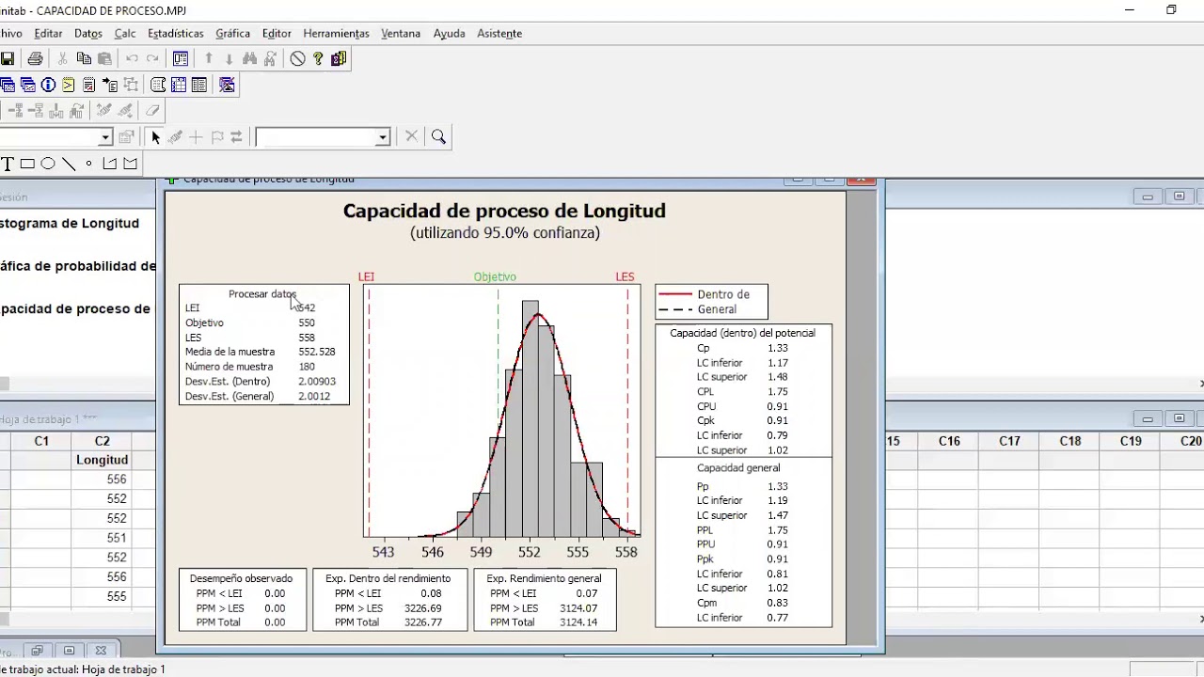The width and height of the screenshot is (1204, 677).
Task: Click the Cpk value label in capability table
Action: [705, 420]
